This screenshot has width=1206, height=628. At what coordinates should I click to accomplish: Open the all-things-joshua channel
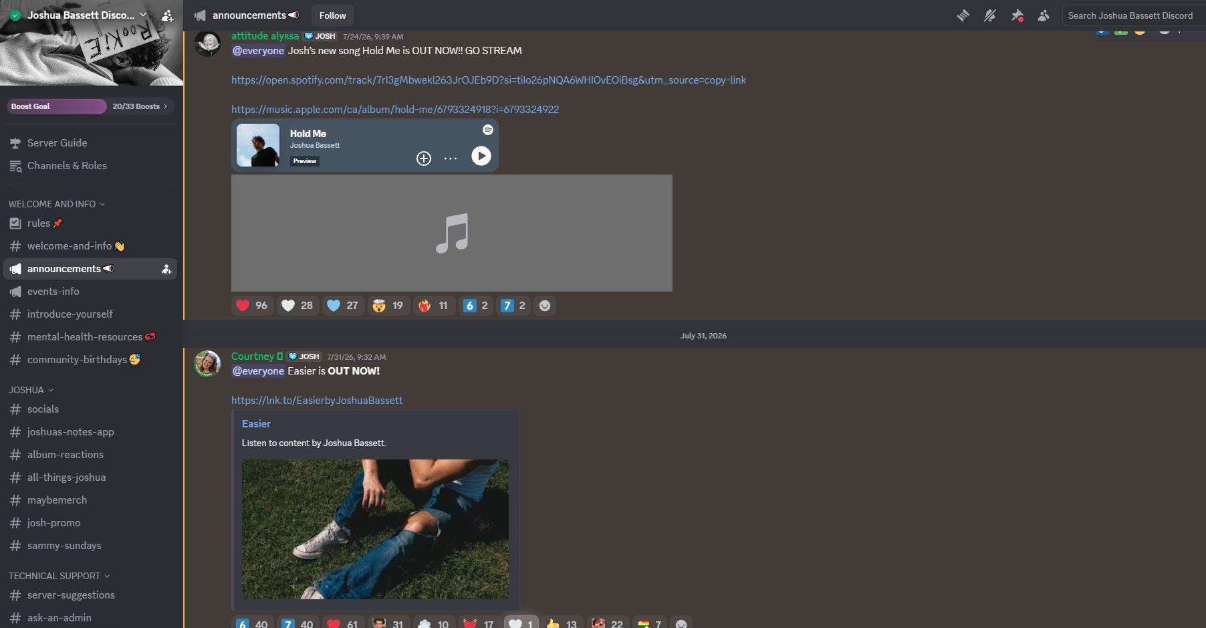click(90, 478)
